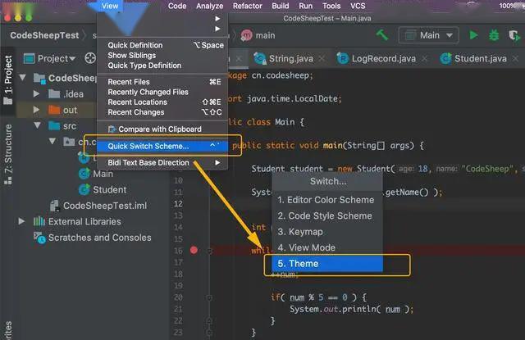Click the Student class icon in tree
The image size is (525, 340).
[x=84, y=189]
